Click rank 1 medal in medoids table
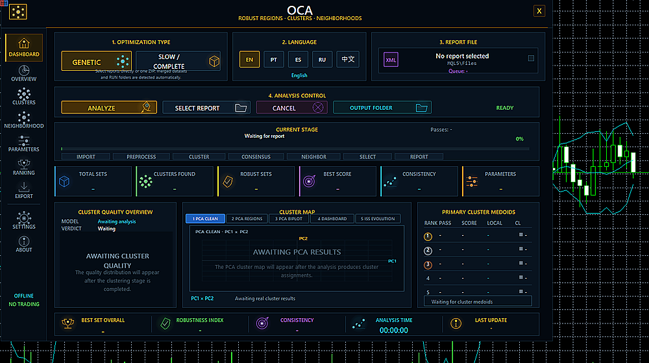Viewport: 649px width, 363px height. (428, 236)
